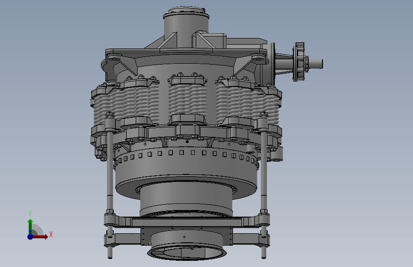Viewport: 413px width, 267px height.
Task: Click the red X axis arrow
Action: 40,237
